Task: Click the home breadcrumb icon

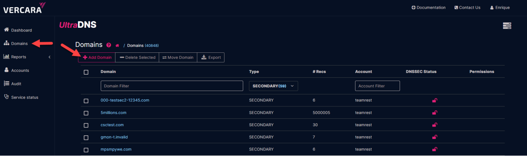Action: click(x=117, y=45)
